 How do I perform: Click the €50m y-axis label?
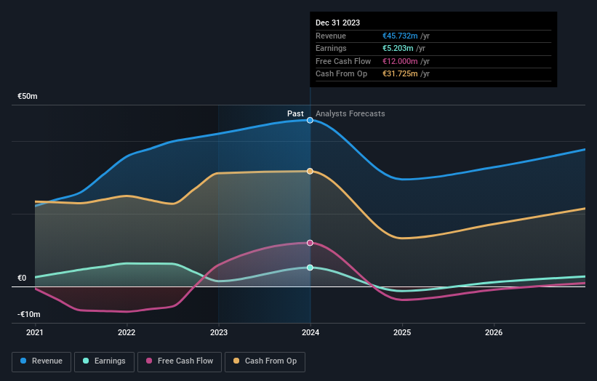point(28,96)
